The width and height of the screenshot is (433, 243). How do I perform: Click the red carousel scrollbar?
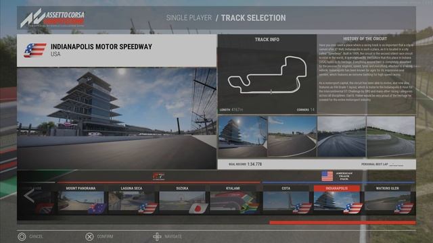coord(342,223)
